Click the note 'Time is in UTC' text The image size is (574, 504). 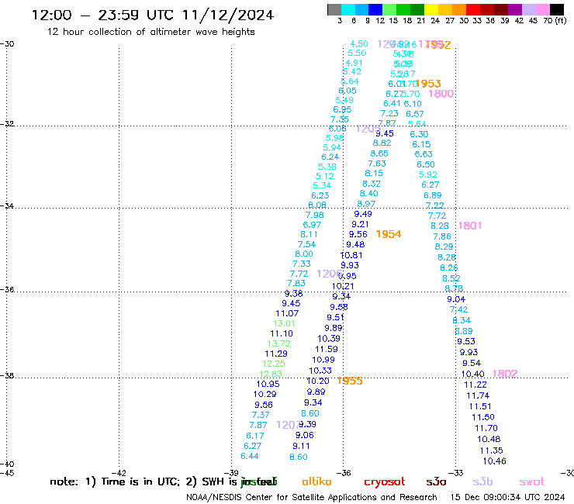tap(140, 482)
